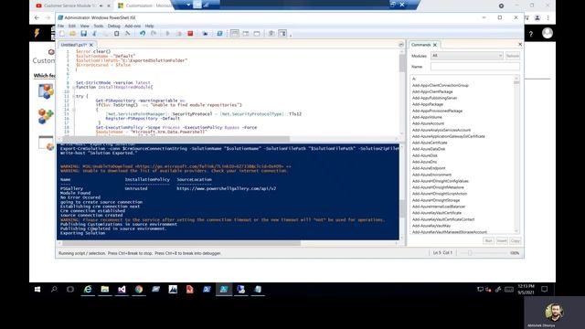Close the Commands tab with its X

point(435,45)
